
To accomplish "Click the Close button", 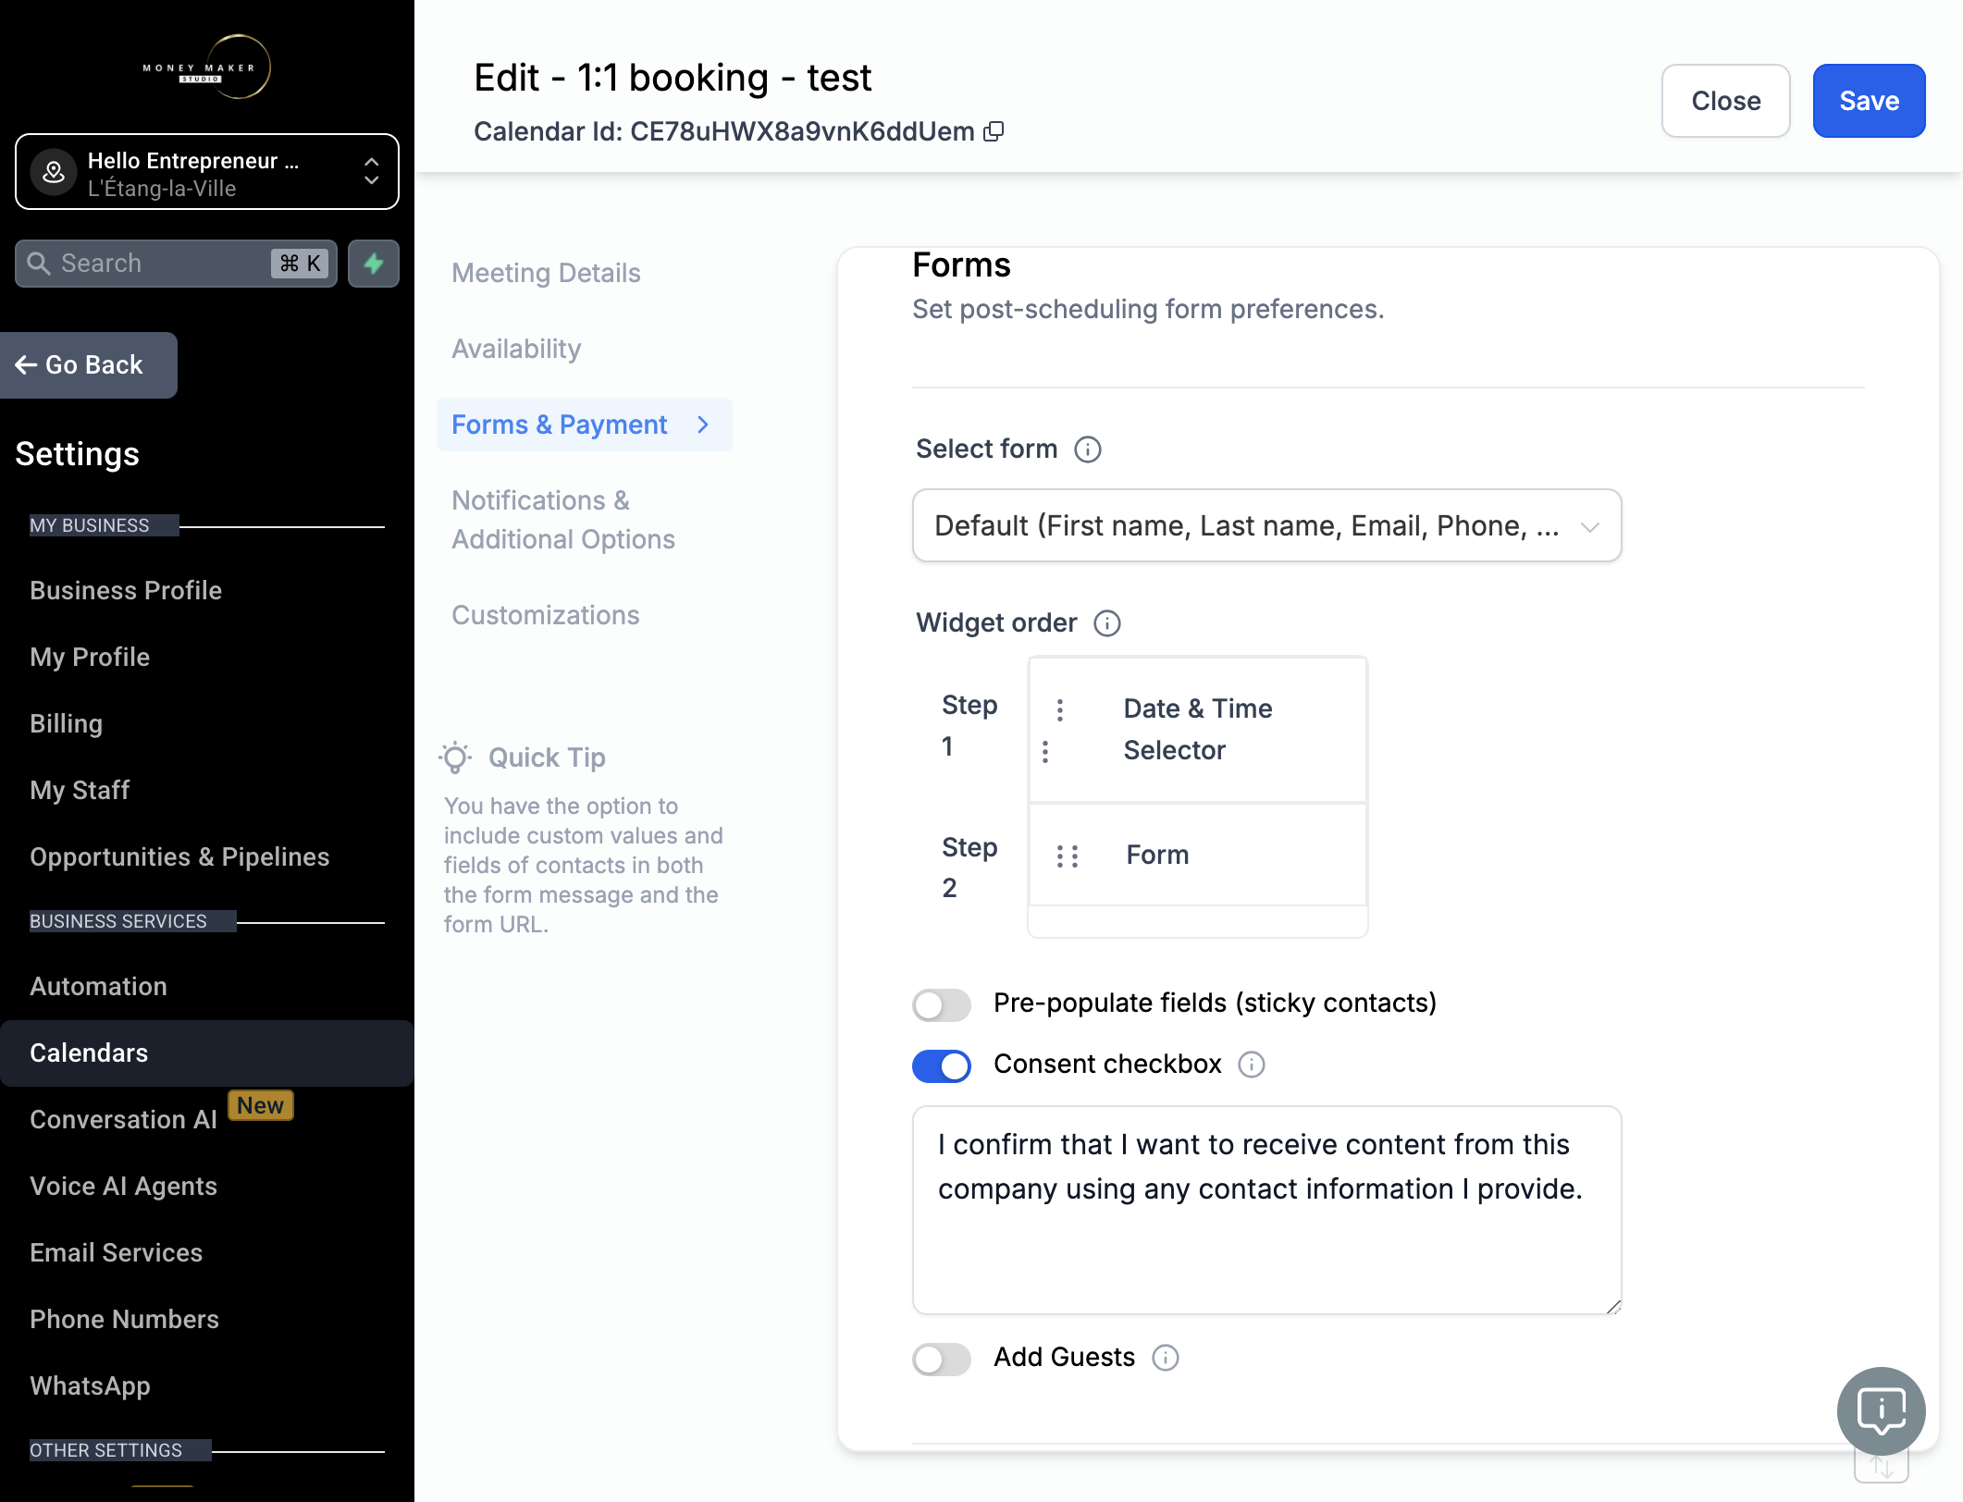I will click(x=1725, y=101).
